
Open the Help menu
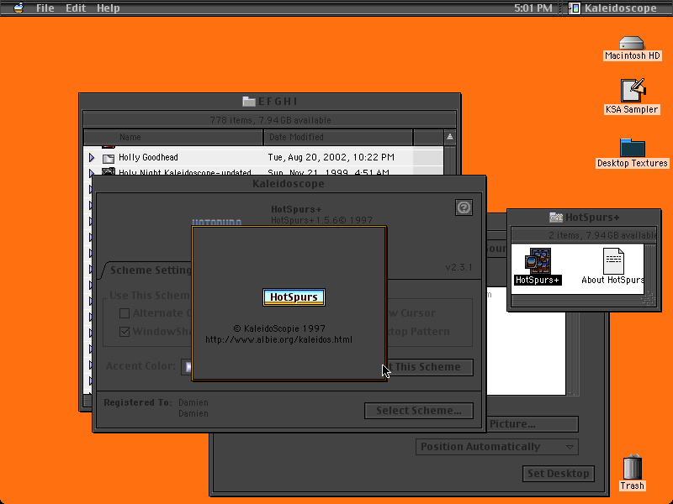109,8
